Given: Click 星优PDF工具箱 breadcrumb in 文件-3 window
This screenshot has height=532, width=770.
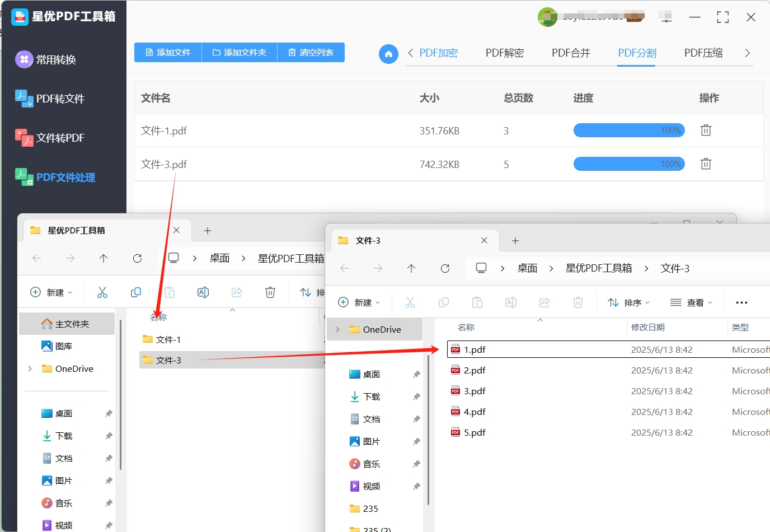Looking at the screenshot, I should tap(599, 268).
